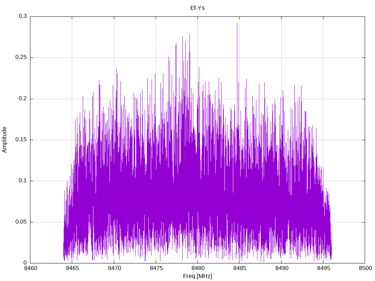Click the y-axis value 0.3
This screenshot has width=375, height=281.
click(x=23, y=16)
